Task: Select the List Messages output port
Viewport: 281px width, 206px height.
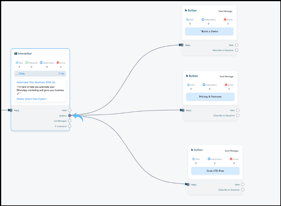Action: (x=69, y=121)
